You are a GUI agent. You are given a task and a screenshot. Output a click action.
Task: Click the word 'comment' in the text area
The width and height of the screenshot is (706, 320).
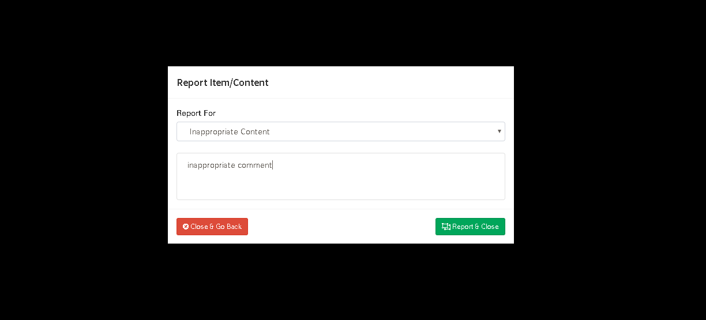click(254, 165)
